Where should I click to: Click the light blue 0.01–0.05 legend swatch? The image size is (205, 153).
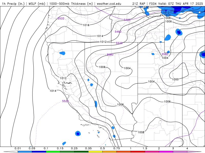point(25,152)
